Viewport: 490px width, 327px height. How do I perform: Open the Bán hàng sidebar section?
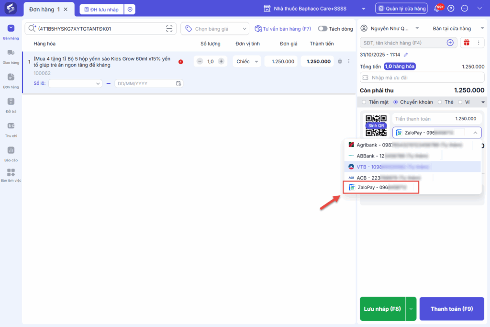click(x=11, y=32)
